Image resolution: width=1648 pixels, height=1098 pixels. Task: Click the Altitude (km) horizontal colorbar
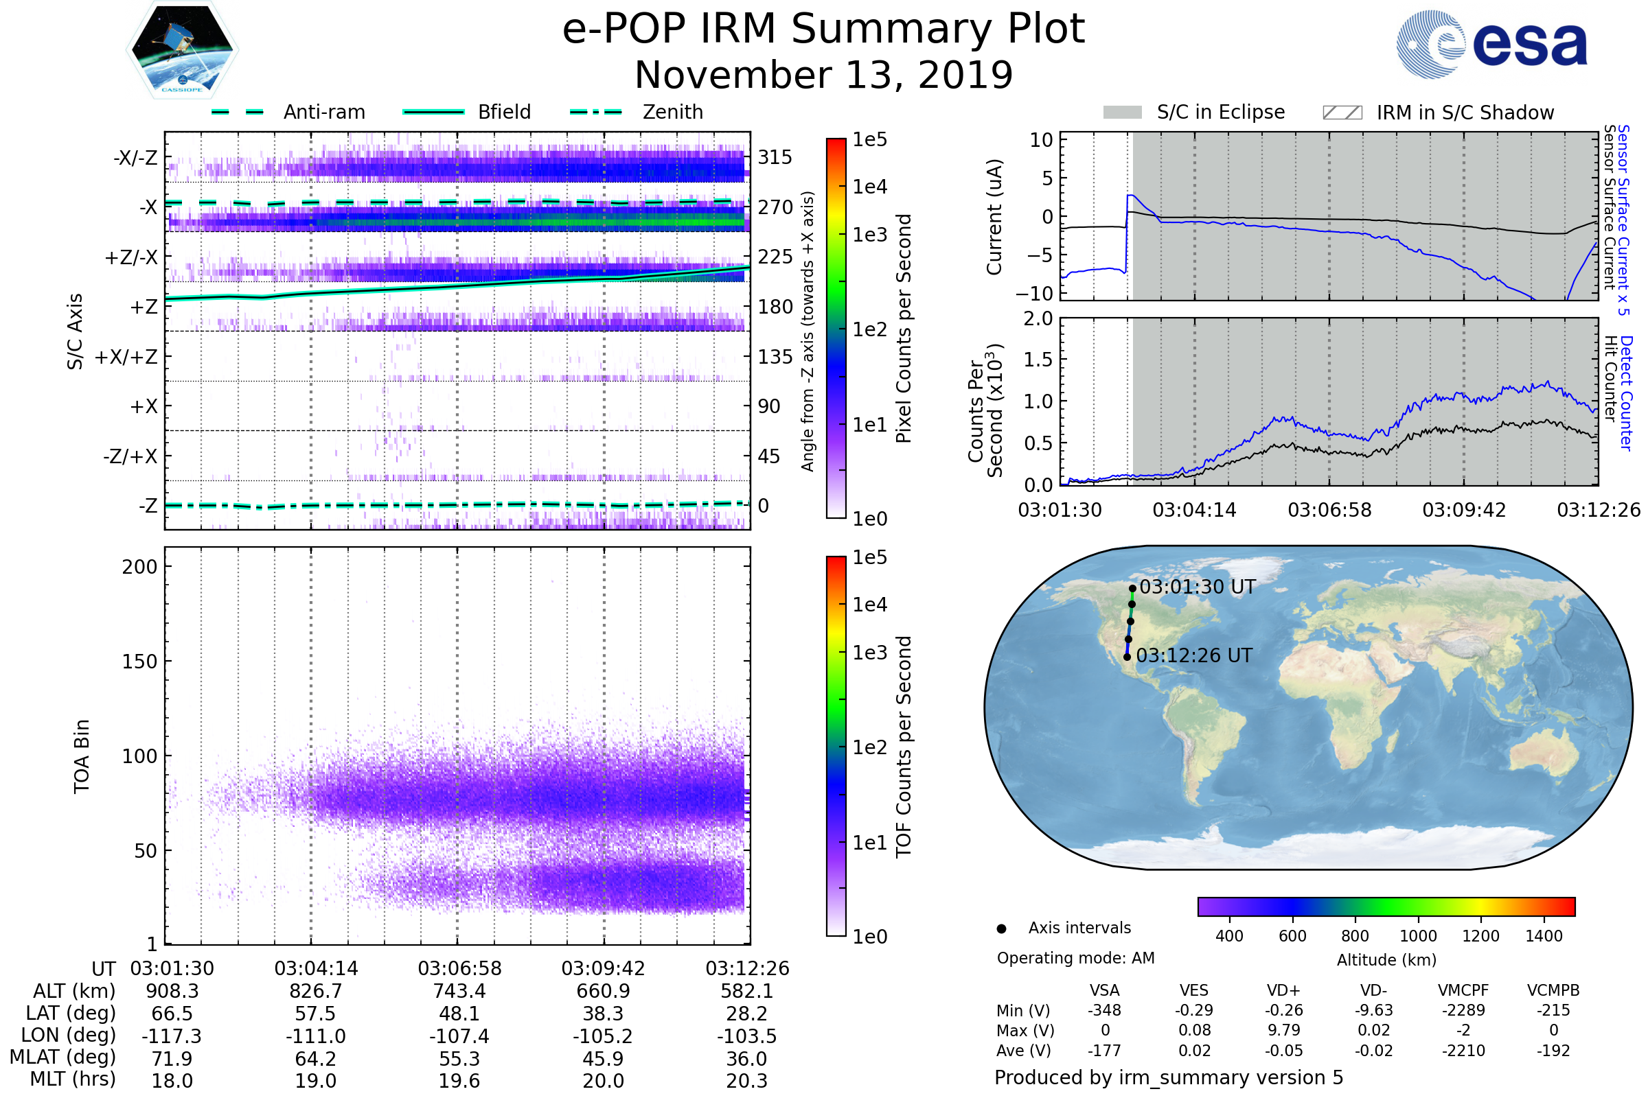click(x=1386, y=906)
